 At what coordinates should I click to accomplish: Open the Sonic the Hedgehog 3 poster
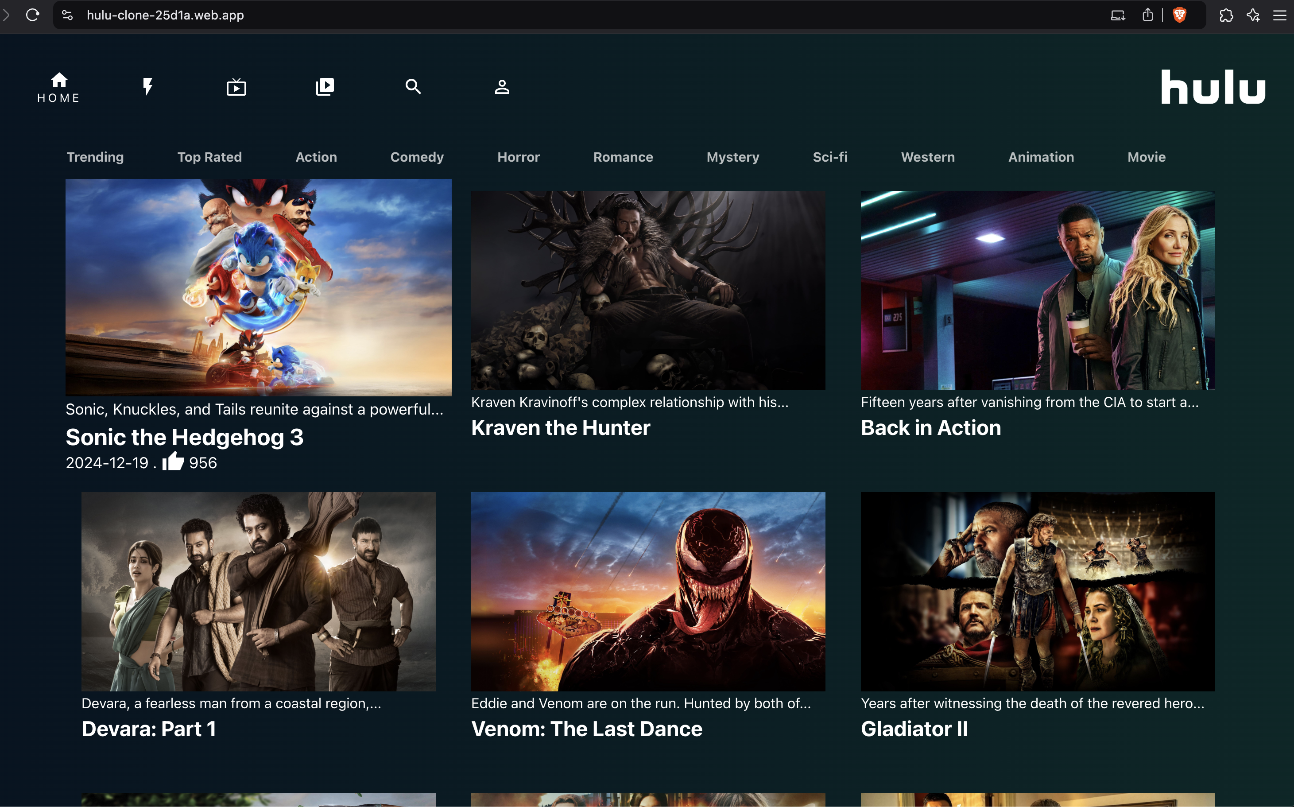click(x=258, y=287)
